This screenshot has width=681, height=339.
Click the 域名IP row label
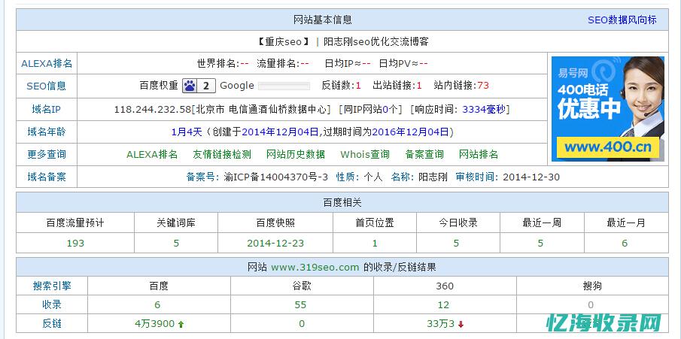[47, 110]
